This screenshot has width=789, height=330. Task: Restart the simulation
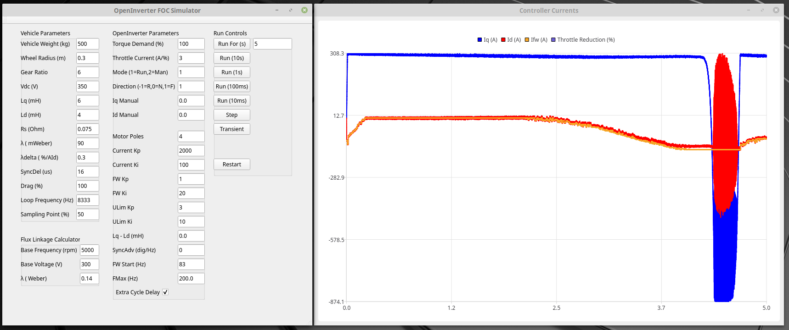(232, 165)
